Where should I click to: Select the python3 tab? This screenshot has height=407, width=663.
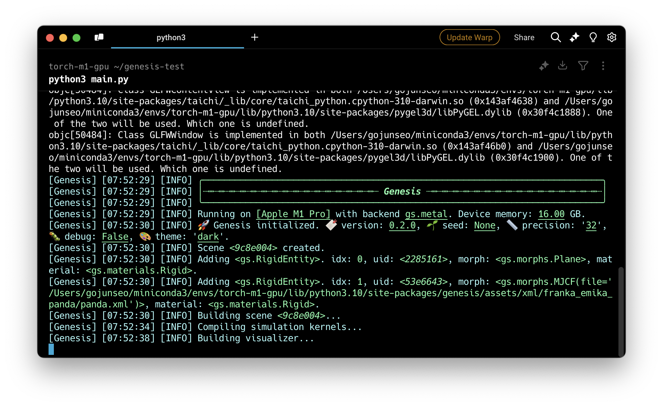171,38
